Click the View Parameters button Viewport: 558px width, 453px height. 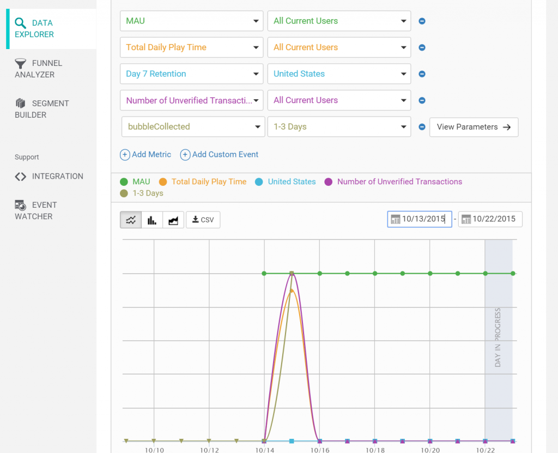click(474, 127)
